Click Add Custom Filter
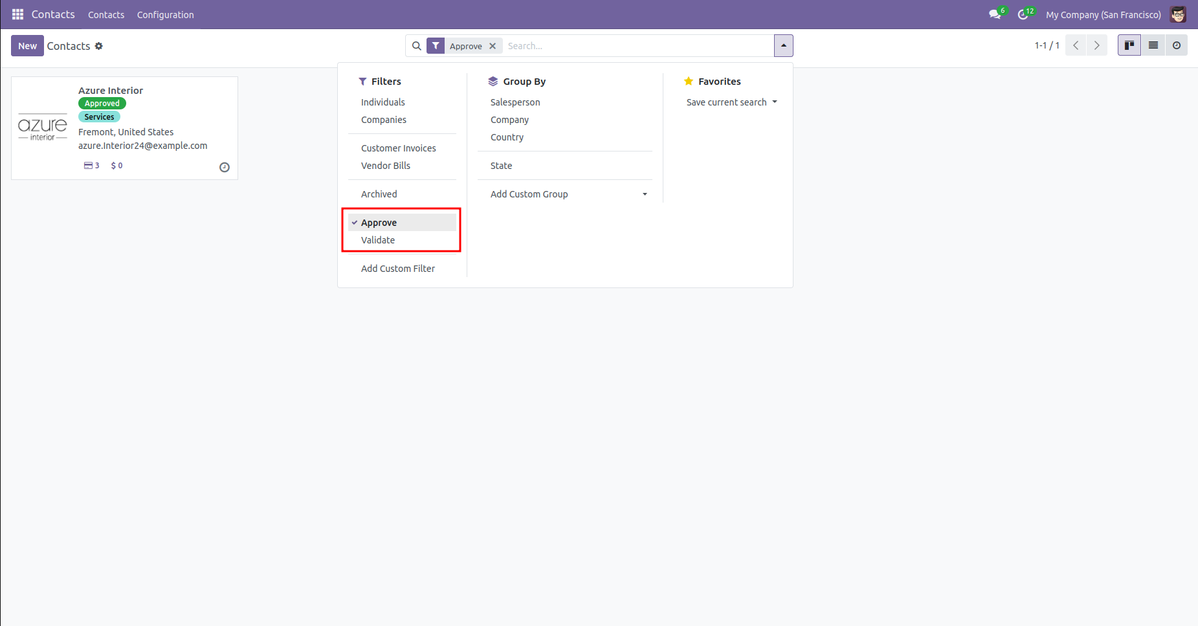 (398, 269)
